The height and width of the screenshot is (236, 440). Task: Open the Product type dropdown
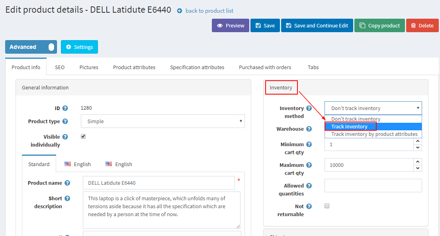163,121
